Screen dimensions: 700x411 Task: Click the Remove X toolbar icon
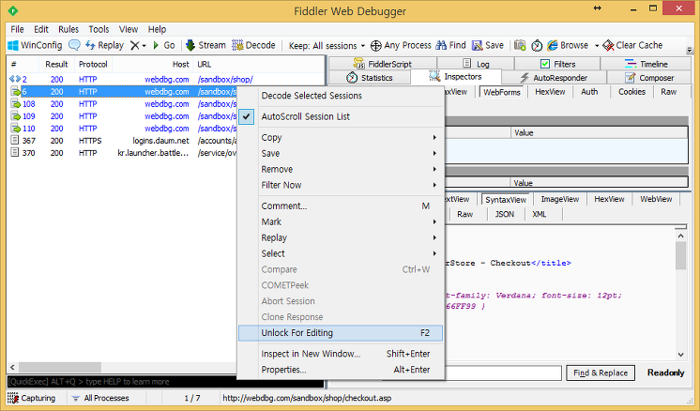[135, 45]
